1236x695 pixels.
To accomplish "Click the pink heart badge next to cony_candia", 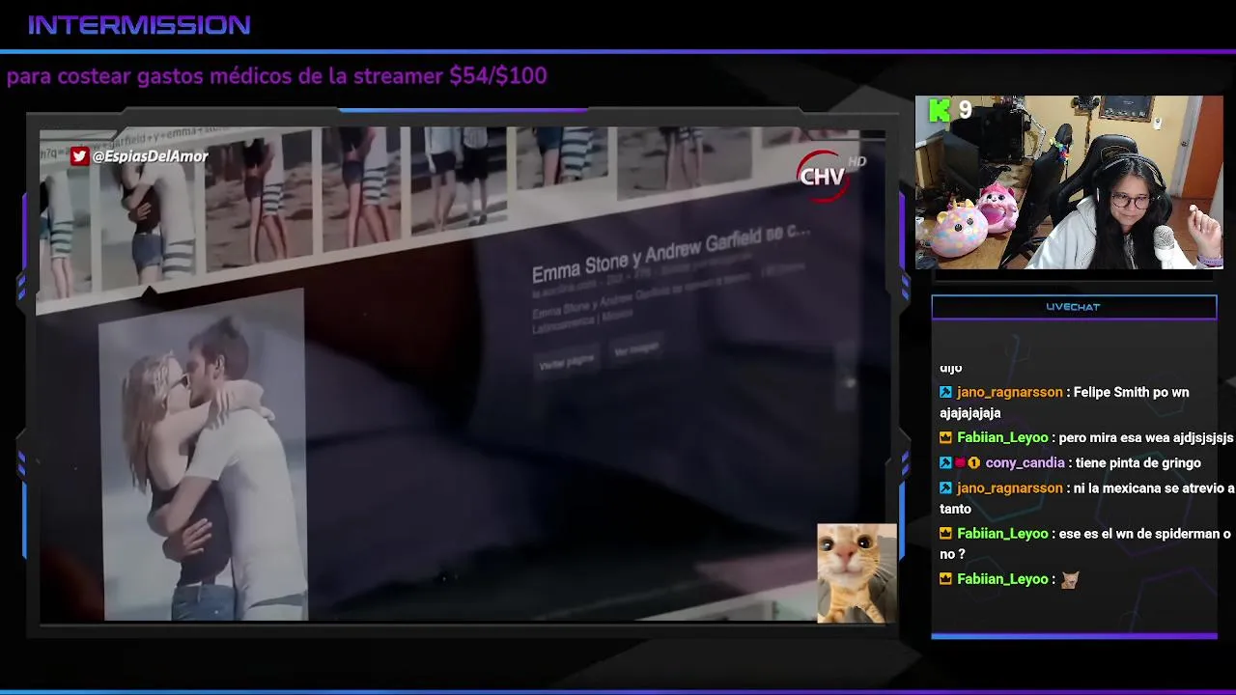I will [x=960, y=462].
